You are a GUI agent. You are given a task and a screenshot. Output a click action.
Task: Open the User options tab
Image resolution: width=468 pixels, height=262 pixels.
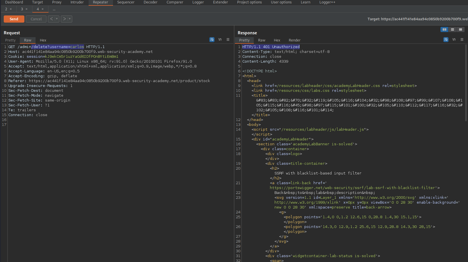(281, 2)
